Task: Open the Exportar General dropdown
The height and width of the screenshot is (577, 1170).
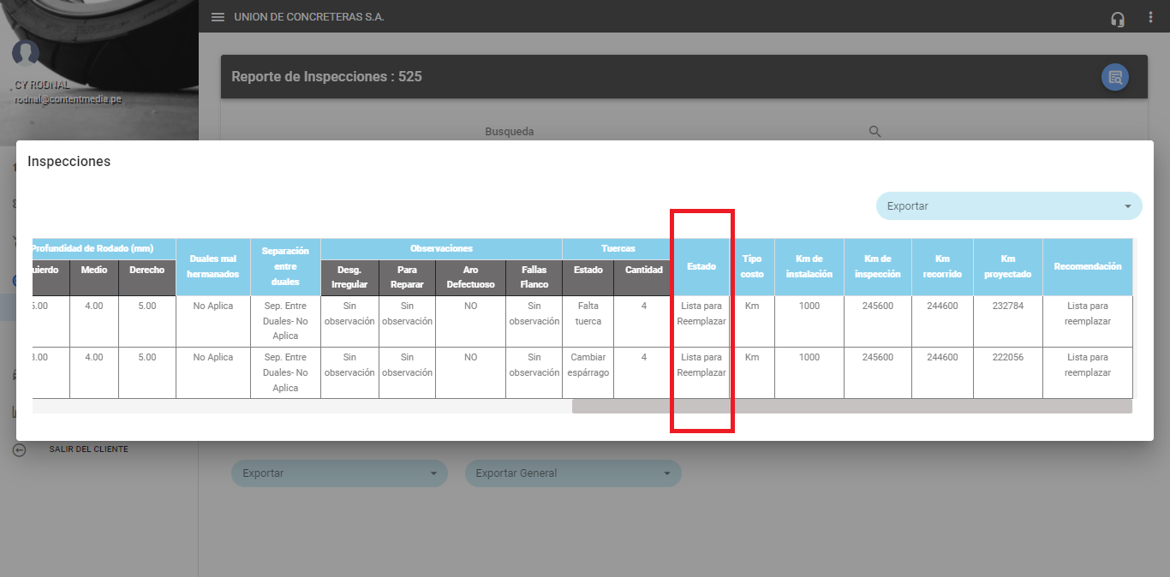Action: pos(572,473)
